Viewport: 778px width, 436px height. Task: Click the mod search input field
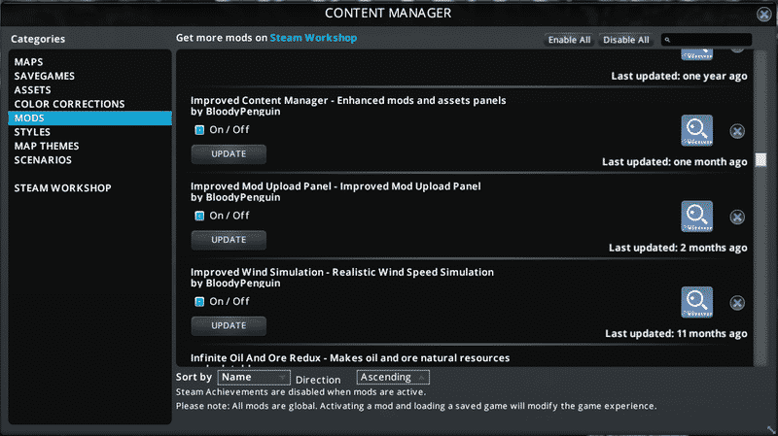pyautogui.click(x=710, y=40)
